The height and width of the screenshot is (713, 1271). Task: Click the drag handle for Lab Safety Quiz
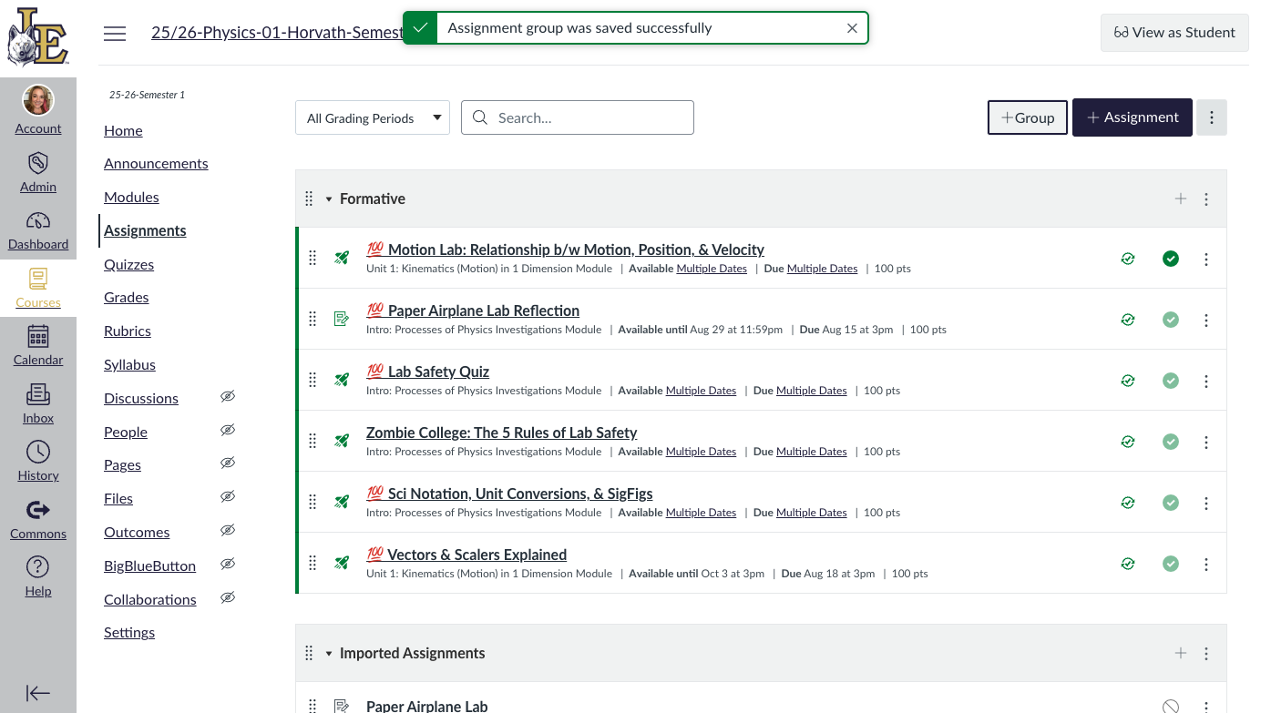click(x=313, y=381)
